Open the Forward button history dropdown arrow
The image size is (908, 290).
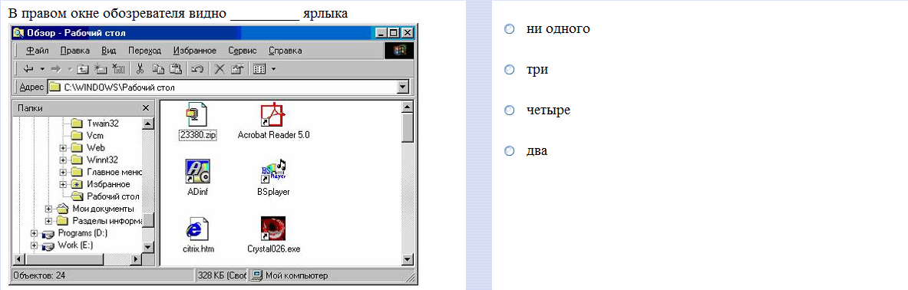click(x=70, y=69)
